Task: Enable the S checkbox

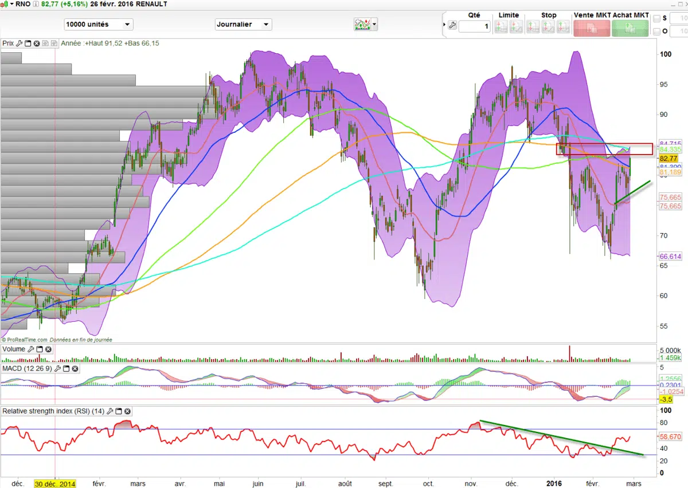Action: [656, 19]
